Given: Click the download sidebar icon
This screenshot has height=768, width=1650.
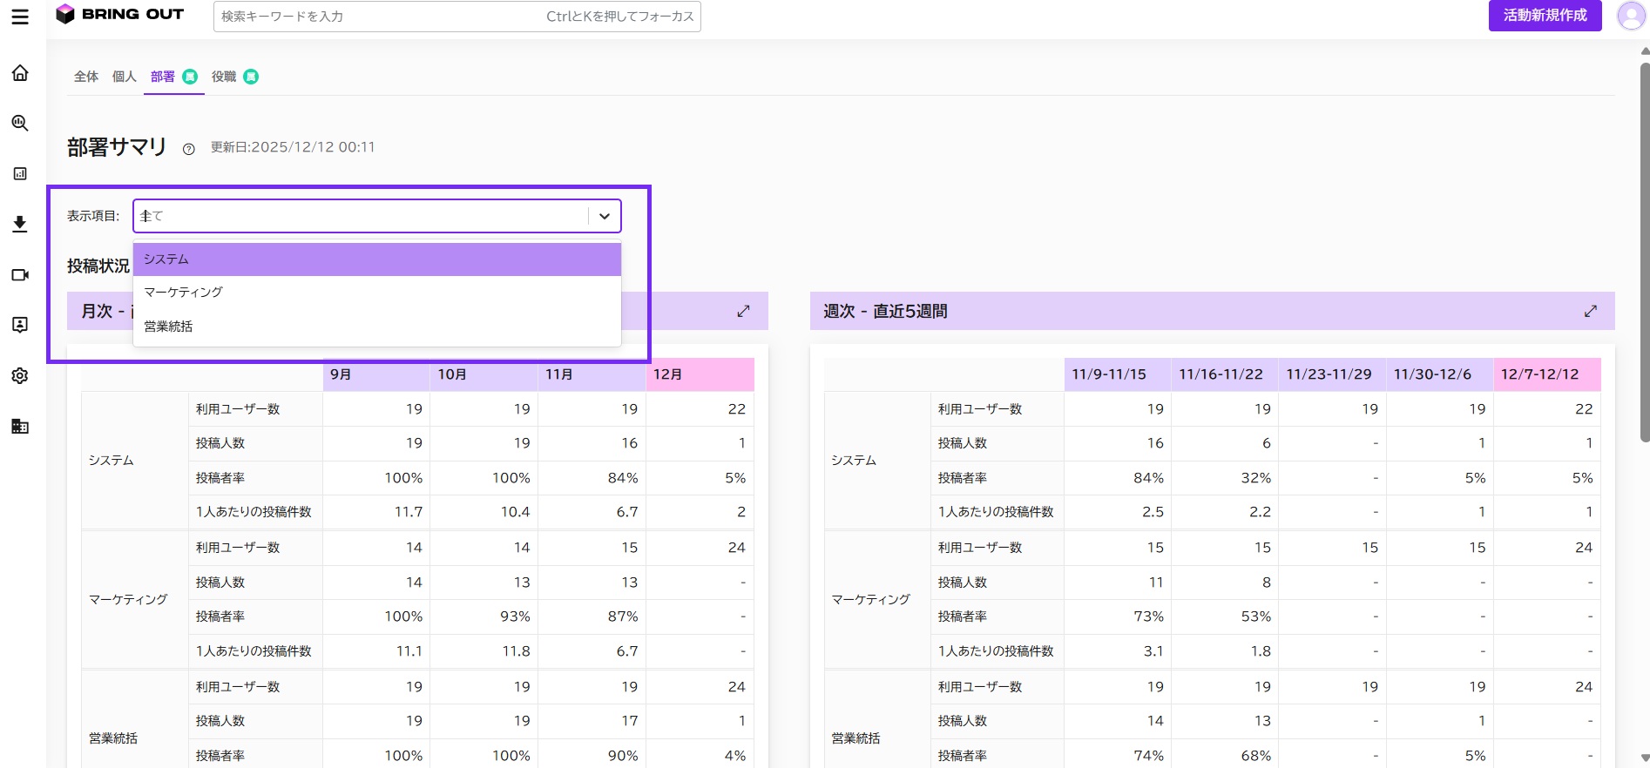Looking at the screenshot, I should point(20,224).
